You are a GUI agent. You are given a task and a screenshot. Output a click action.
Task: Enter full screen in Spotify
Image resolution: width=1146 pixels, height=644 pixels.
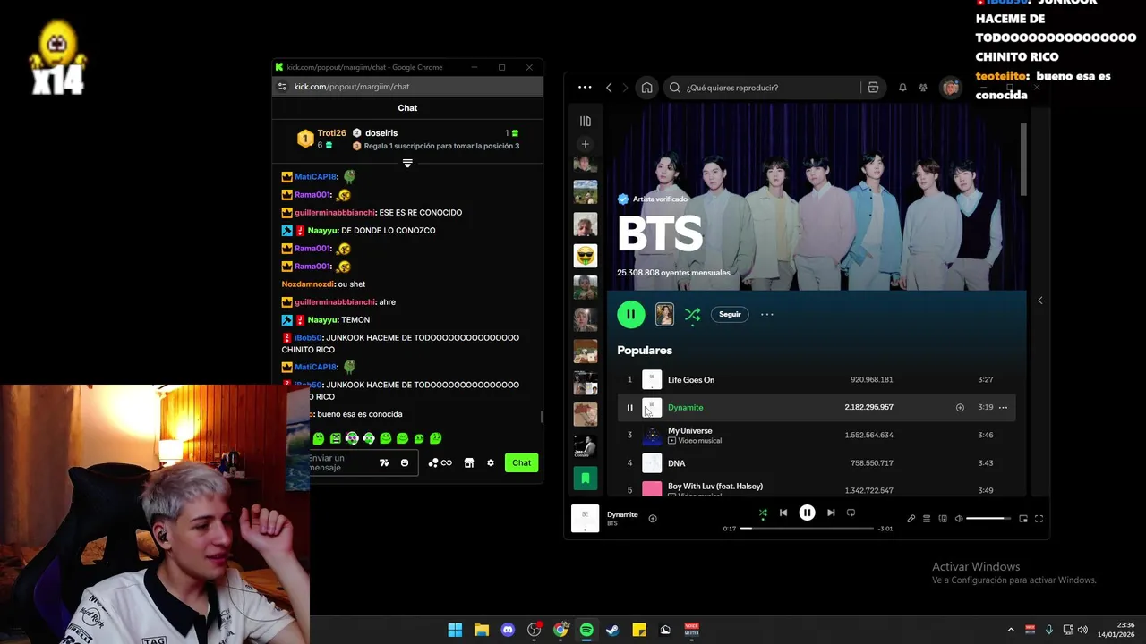[1039, 519]
